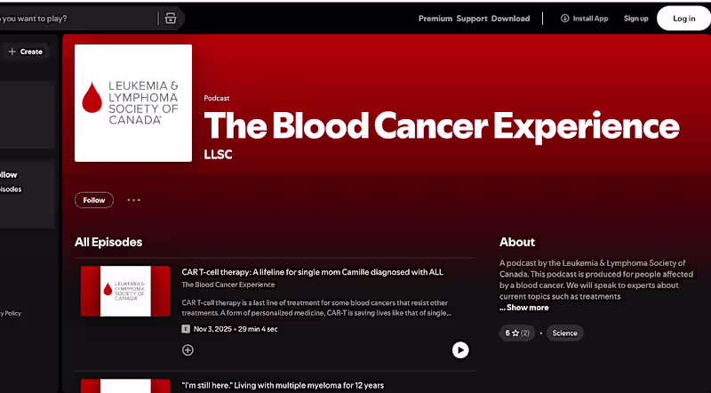Click the Create button in sidebar

point(26,52)
